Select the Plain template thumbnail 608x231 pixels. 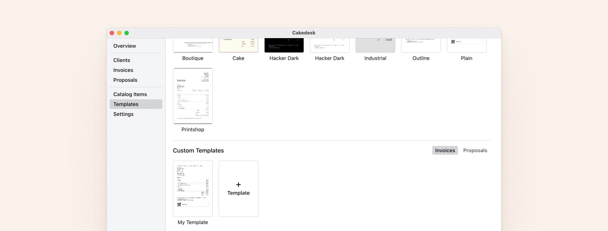tap(467, 45)
